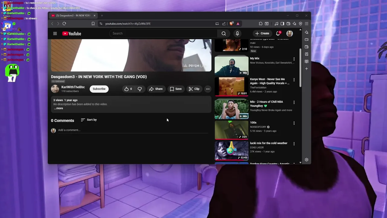Click the YouTube search magnifier button

[x=224, y=34]
